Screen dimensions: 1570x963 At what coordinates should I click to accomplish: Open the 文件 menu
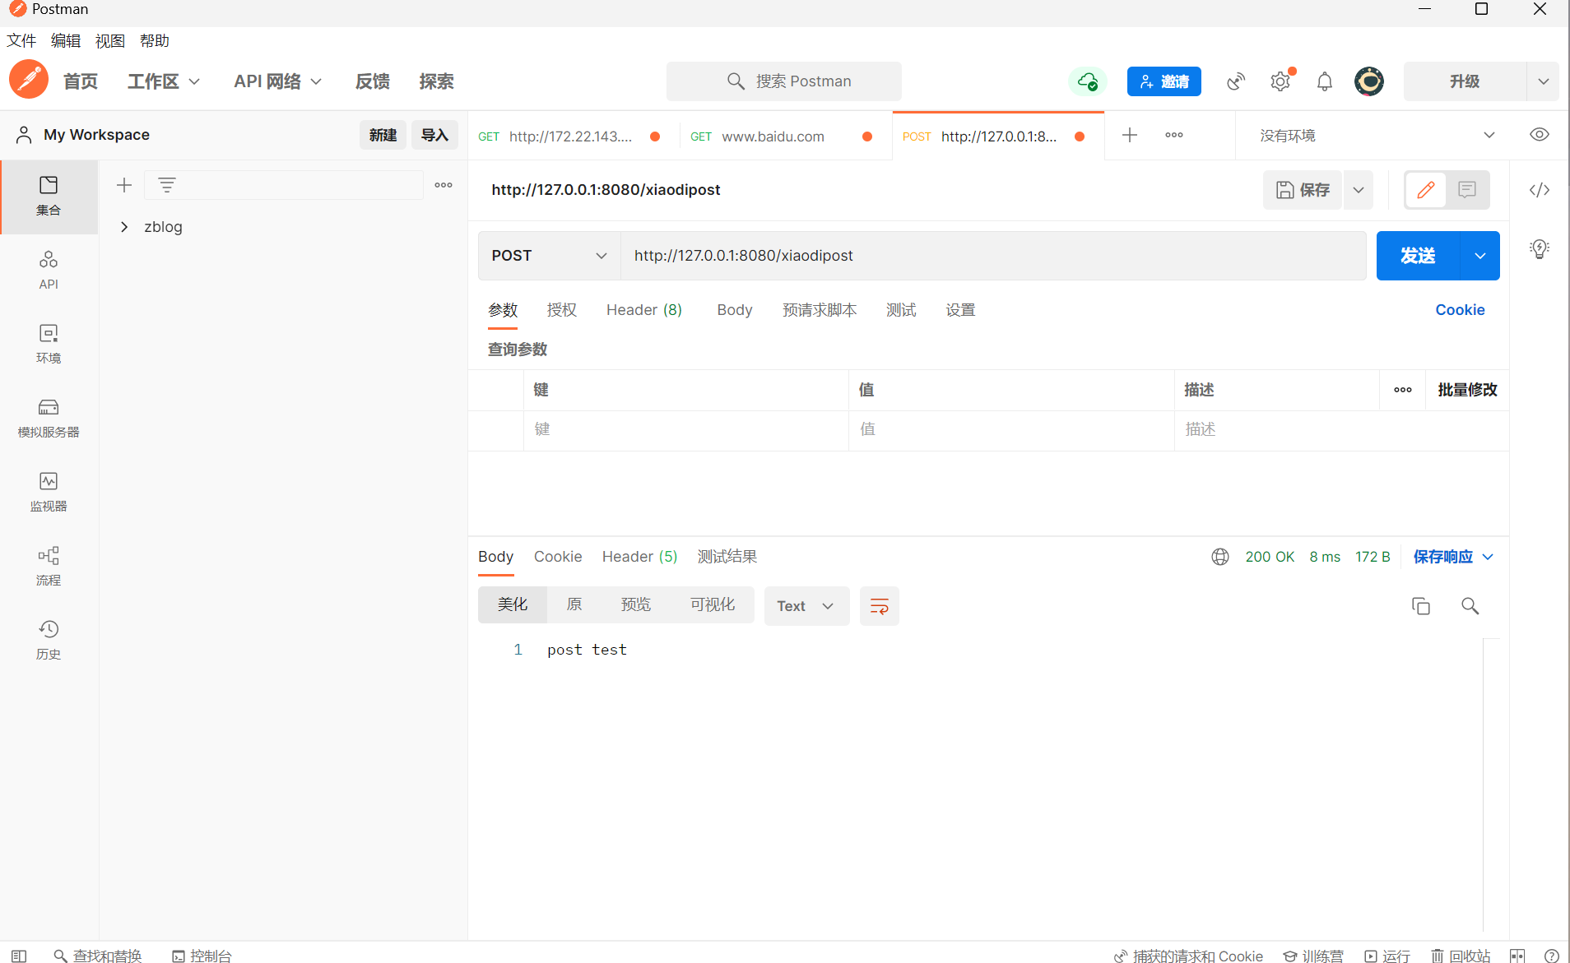(21, 40)
